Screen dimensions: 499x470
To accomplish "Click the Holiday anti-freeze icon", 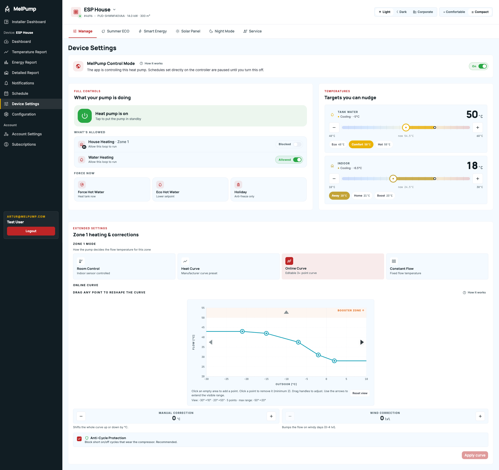I will pos(238,185).
